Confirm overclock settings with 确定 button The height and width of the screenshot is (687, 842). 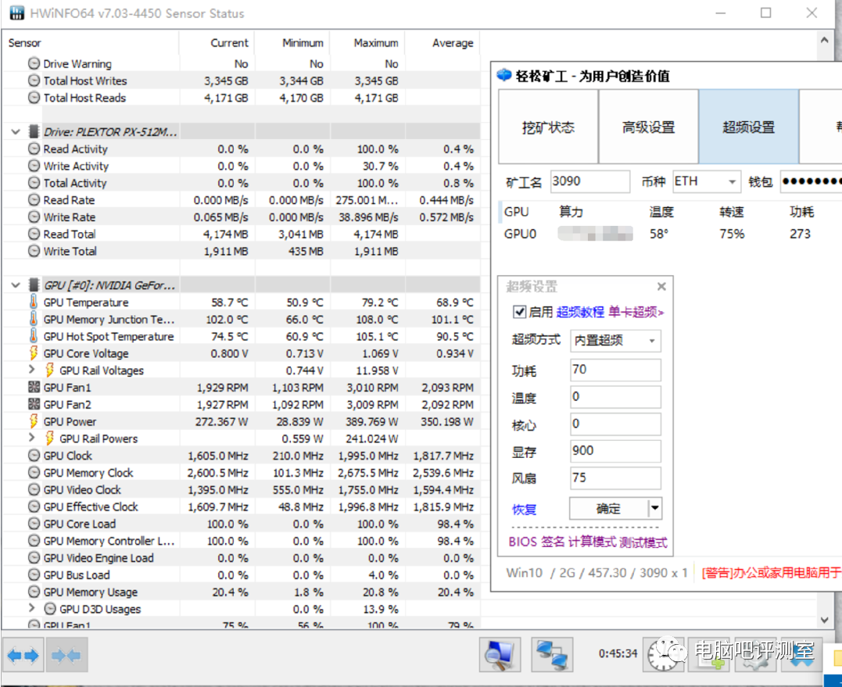click(x=608, y=508)
